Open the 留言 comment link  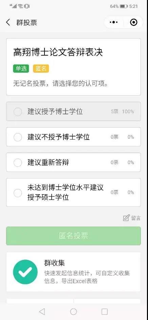136,218
